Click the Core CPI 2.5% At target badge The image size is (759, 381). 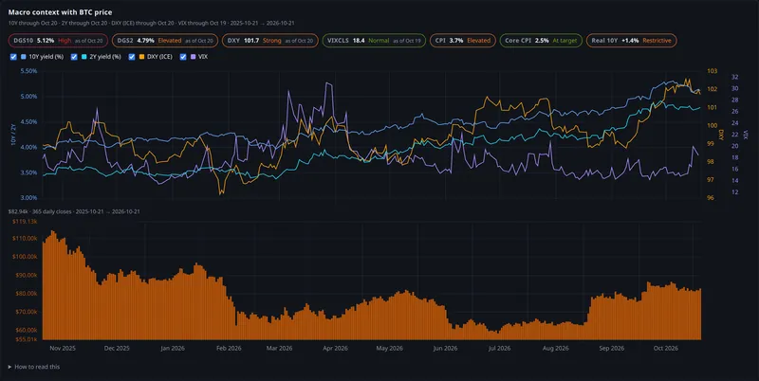click(x=541, y=41)
